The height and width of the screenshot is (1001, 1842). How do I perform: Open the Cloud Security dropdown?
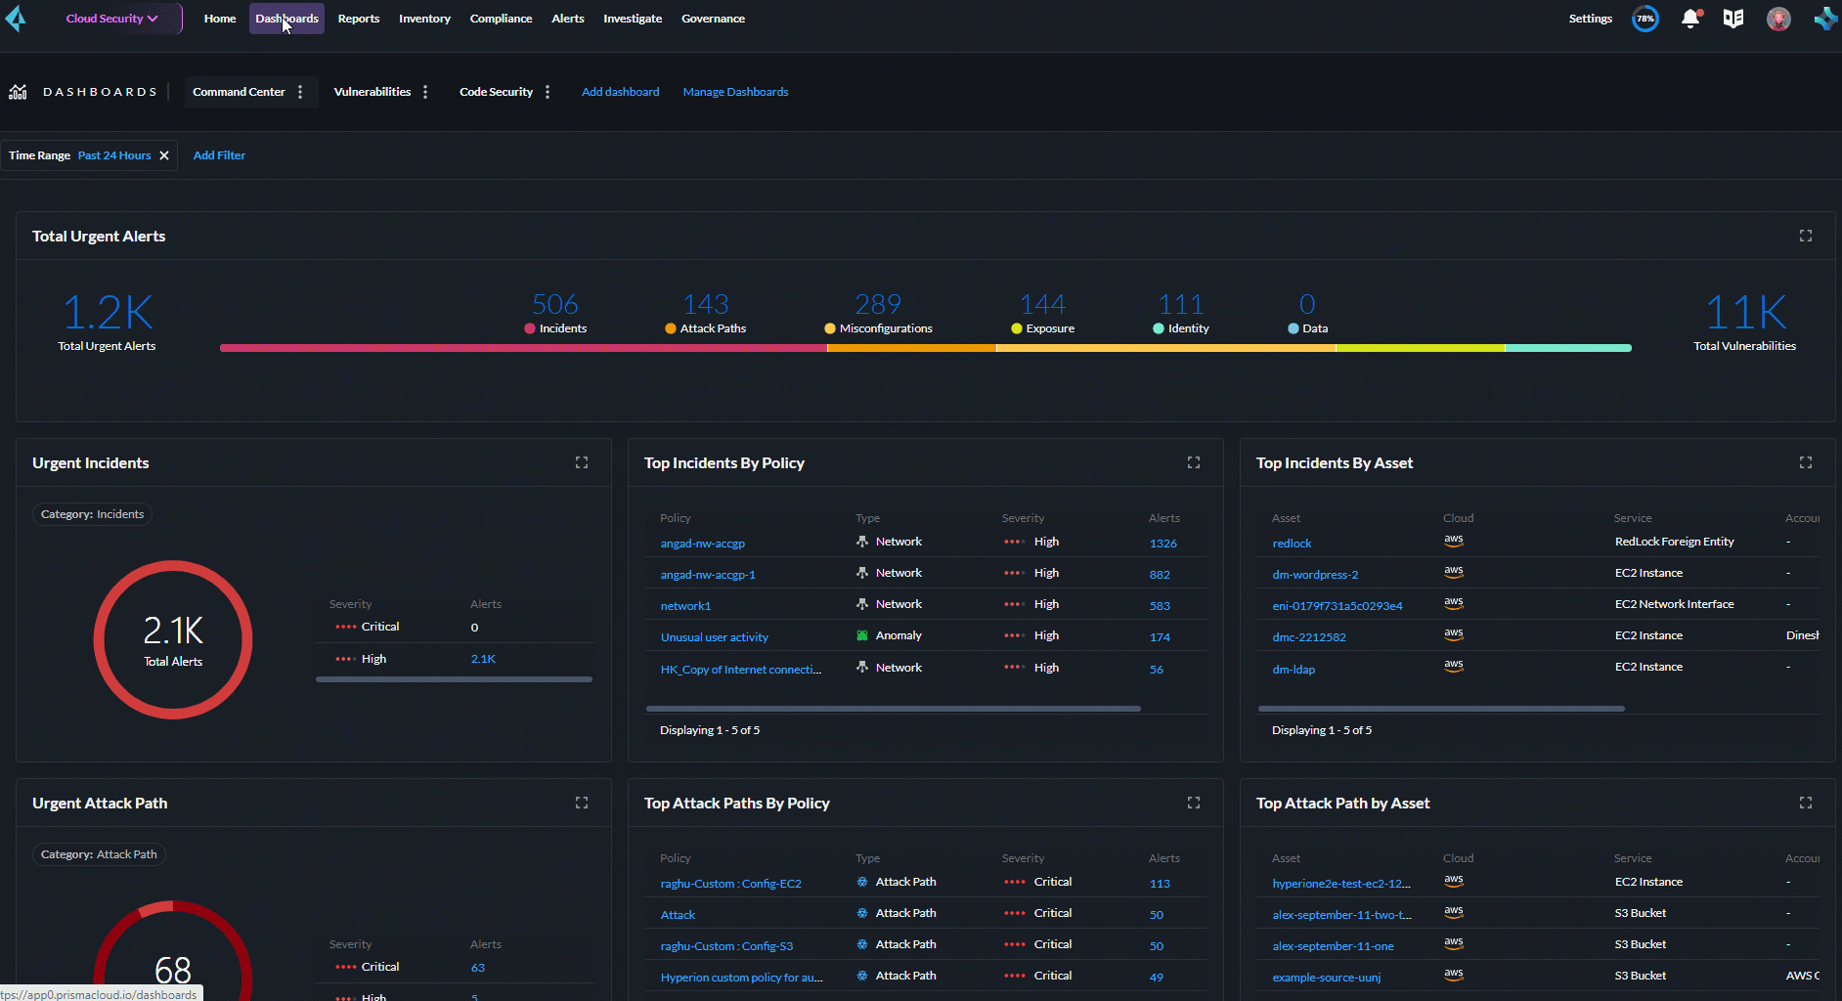coord(111,19)
